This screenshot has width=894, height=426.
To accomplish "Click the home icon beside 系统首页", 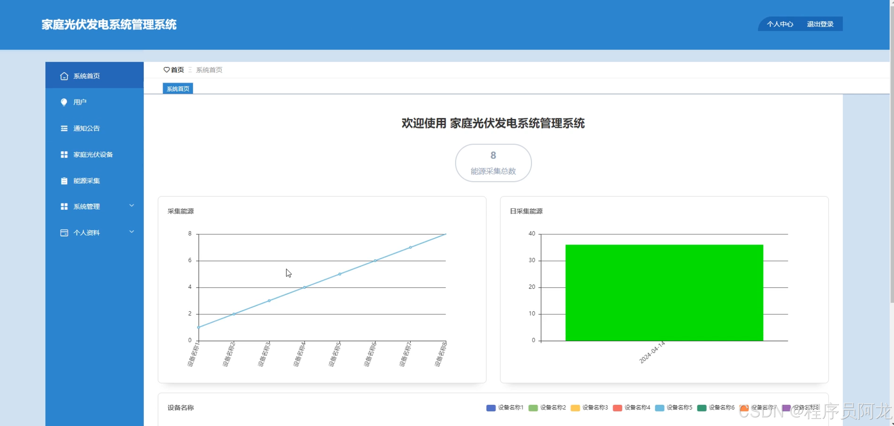I will click(64, 76).
